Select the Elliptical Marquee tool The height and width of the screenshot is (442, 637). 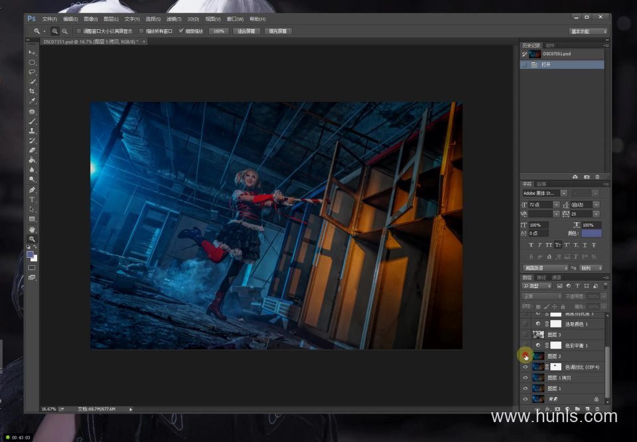pyautogui.click(x=32, y=62)
